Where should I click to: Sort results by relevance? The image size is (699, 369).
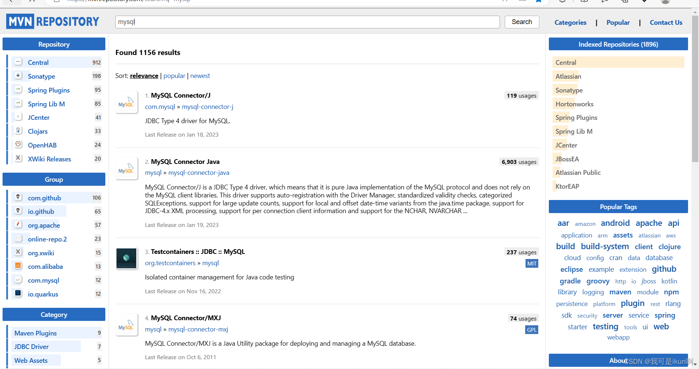[x=144, y=76]
